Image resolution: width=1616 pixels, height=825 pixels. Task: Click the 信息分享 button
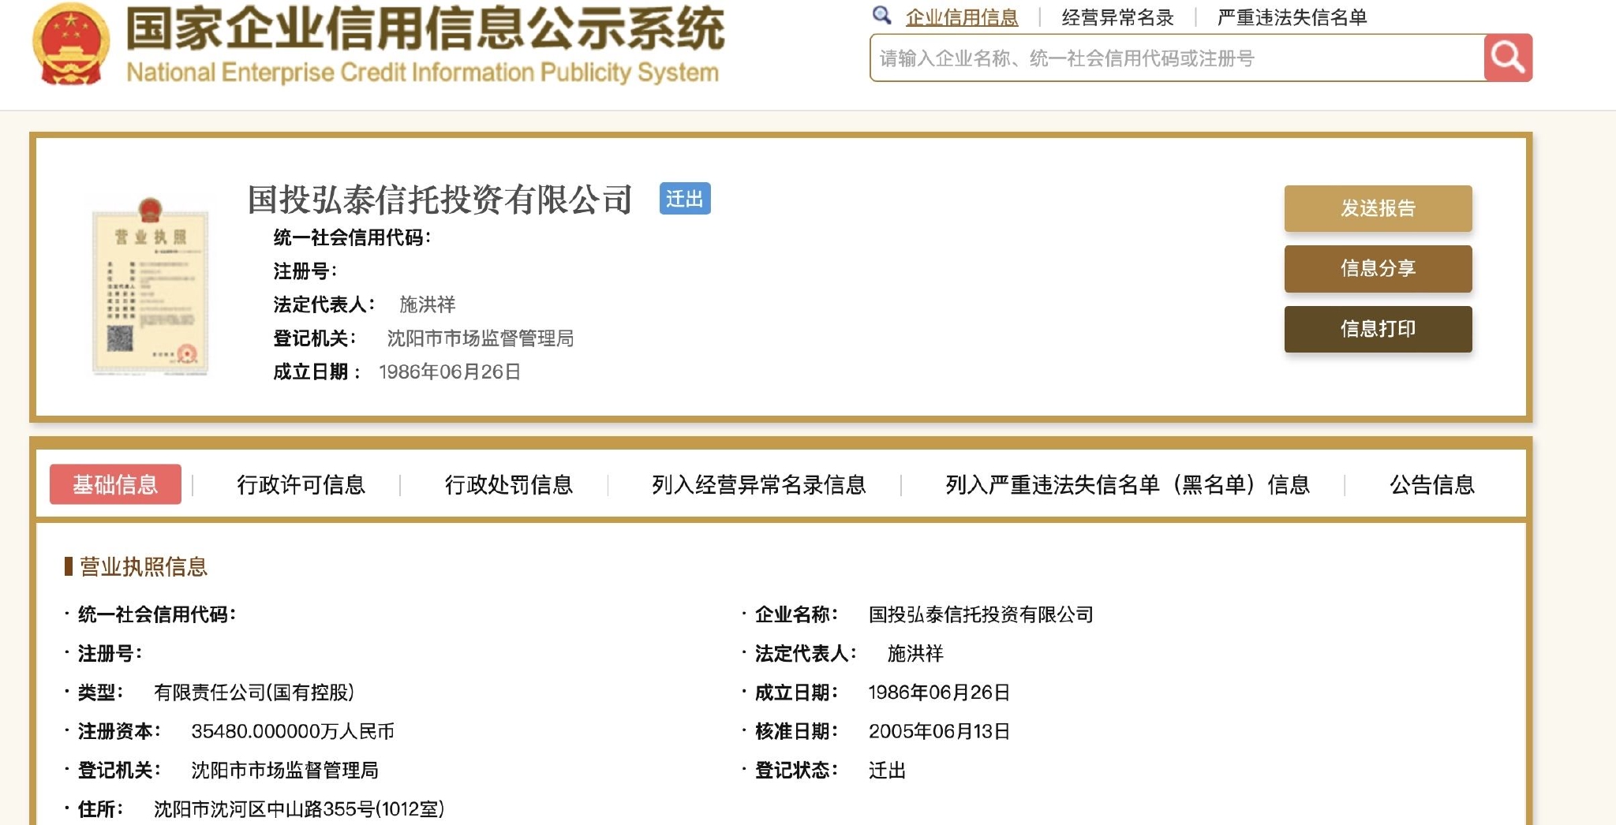point(1378,268)
